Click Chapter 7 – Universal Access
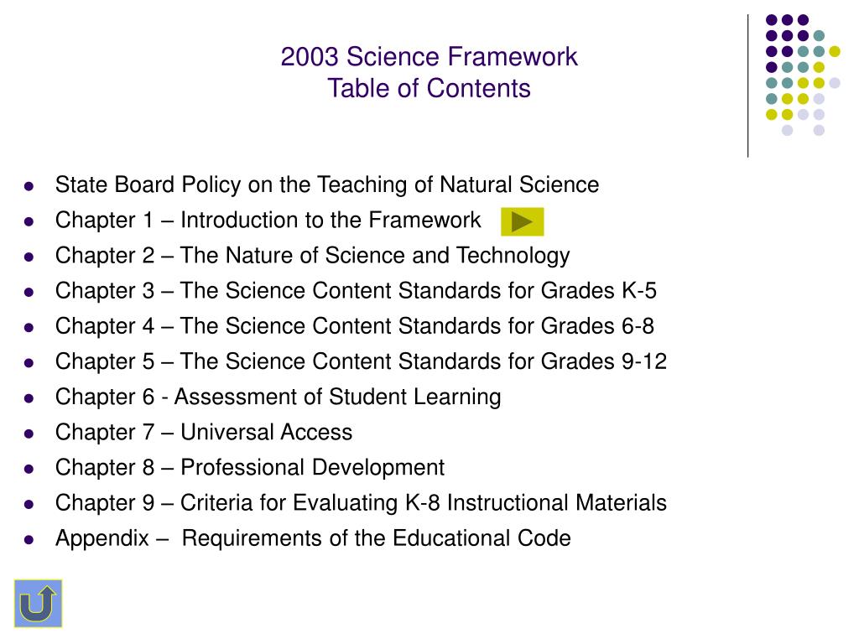The height and width of the screenshot is (644, 859). coord(204,433)
